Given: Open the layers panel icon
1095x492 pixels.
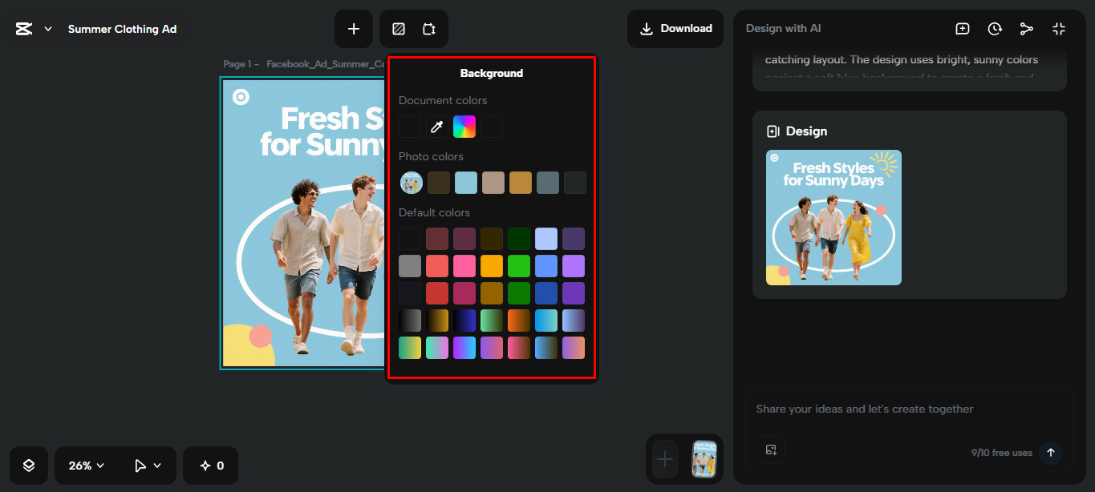Looking at the screenshot, I should tap(29, 466).
